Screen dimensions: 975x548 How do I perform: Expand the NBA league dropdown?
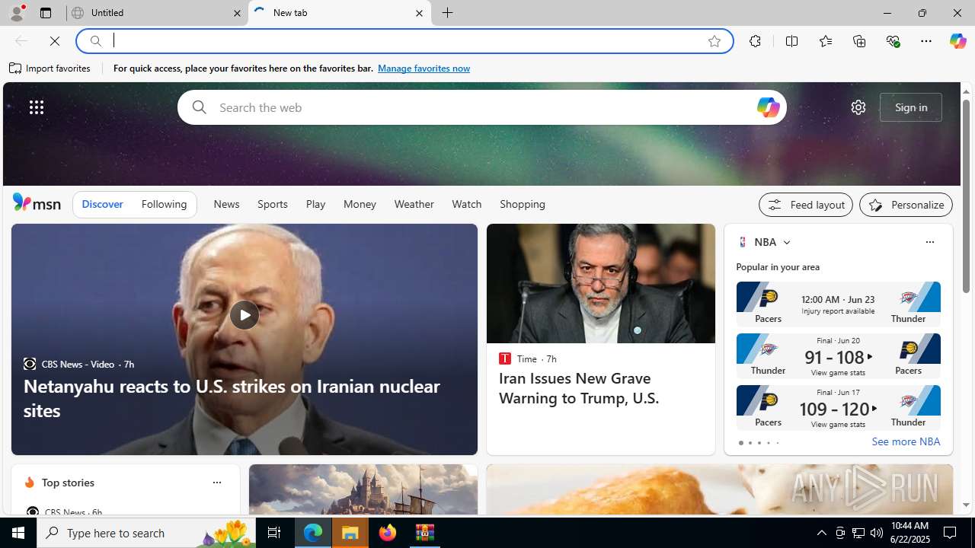[x=787, y=242]
